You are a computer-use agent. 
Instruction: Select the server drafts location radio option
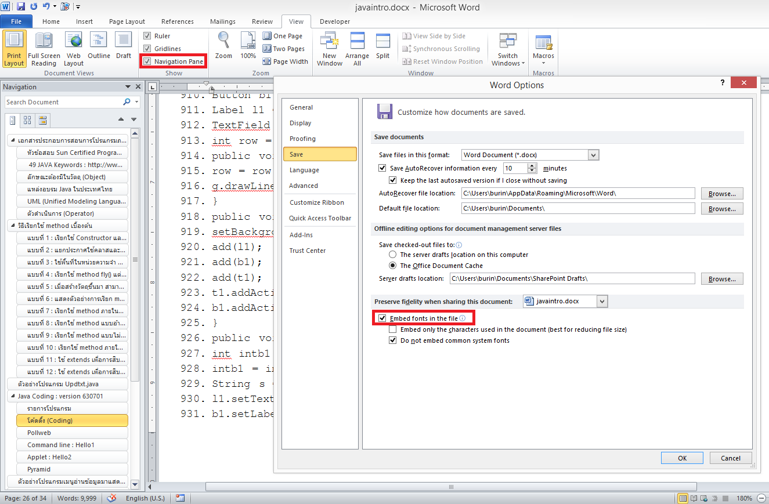393,255
